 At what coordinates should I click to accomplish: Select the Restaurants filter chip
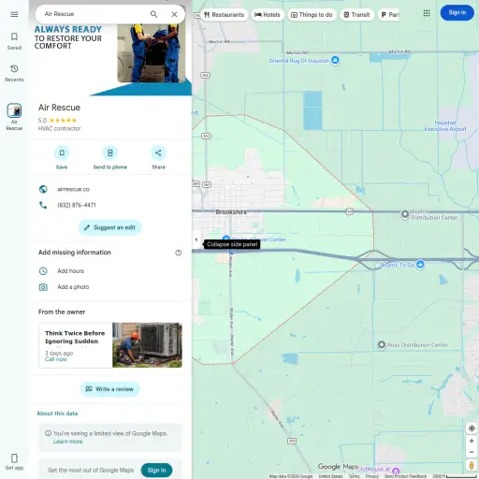coord(225,15)
